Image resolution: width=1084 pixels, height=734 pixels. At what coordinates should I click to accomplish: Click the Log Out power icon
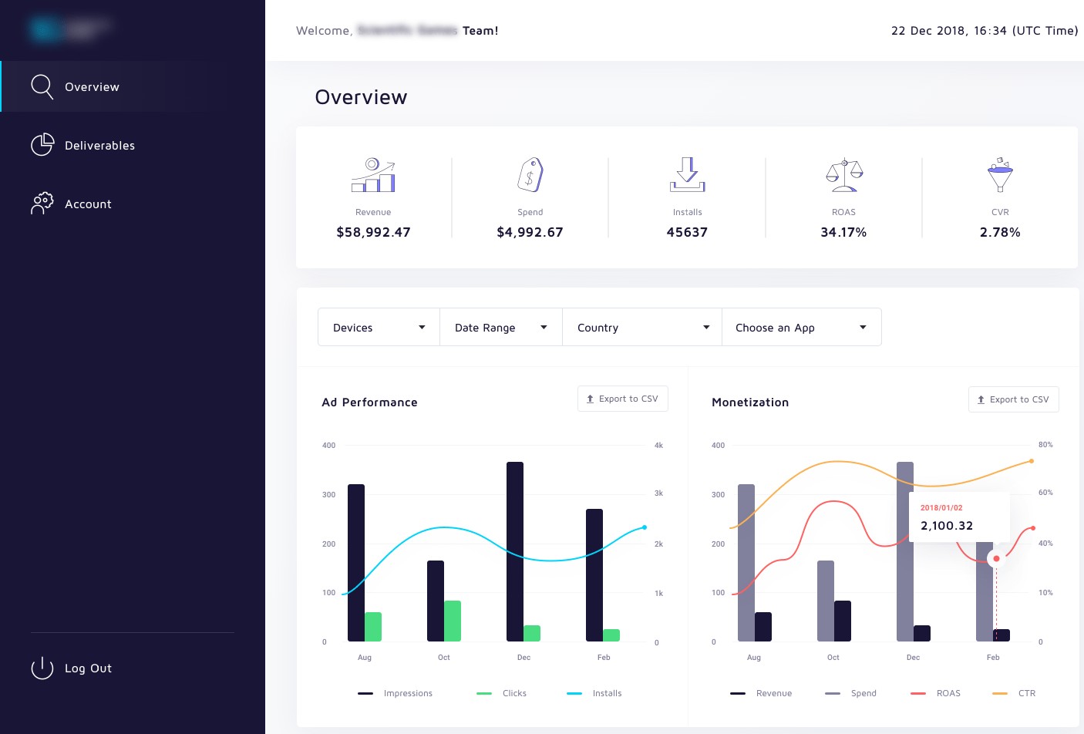tap(42, 668)
